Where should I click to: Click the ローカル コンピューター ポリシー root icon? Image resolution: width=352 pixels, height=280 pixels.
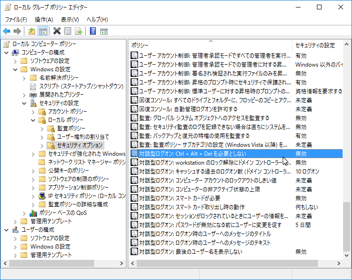click(7, 44)
